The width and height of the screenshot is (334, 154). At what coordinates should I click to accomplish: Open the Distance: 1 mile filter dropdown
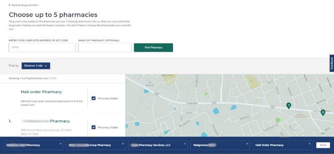[36, 66]
